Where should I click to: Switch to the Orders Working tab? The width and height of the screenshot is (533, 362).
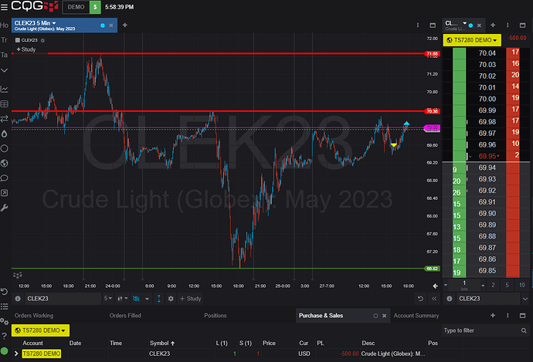(x=34, y=316)
